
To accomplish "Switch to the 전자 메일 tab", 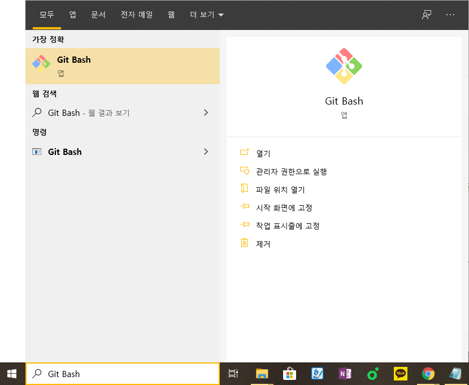I will pyautogui.click(x=137, y=15).
